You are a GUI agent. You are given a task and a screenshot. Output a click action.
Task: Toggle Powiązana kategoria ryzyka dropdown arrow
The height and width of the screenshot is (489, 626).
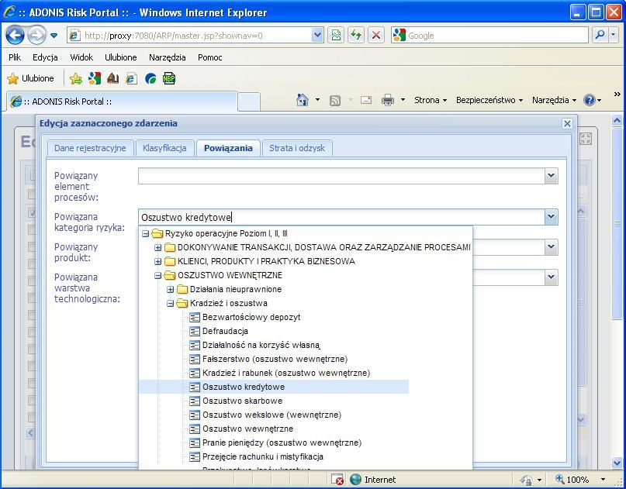(551, 217)
